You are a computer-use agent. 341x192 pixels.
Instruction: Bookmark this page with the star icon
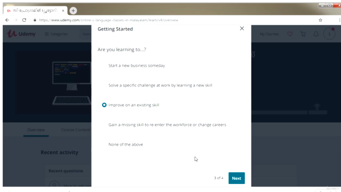pos(320,20)
